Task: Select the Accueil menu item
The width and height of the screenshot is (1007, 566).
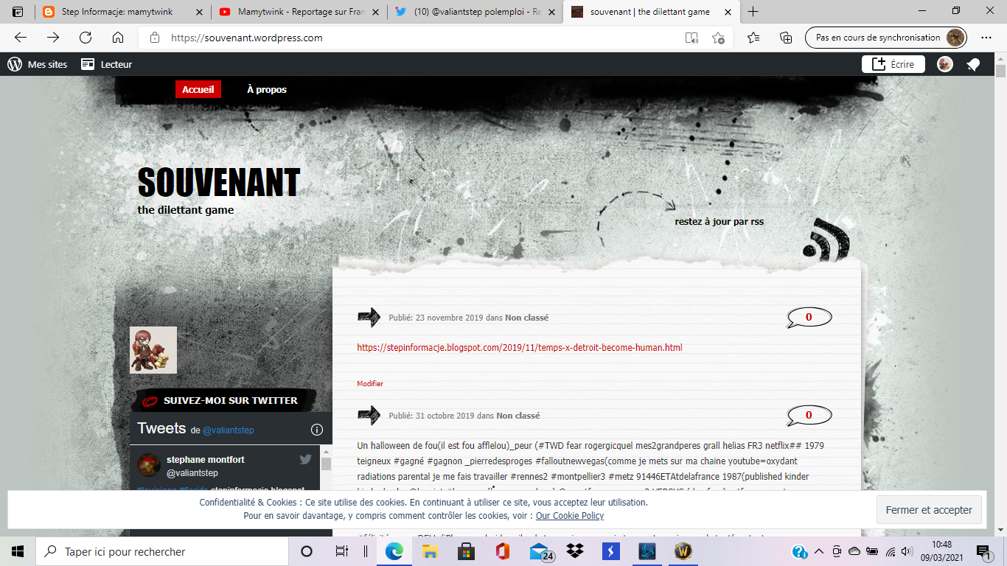Action: (x=198, y=89)
